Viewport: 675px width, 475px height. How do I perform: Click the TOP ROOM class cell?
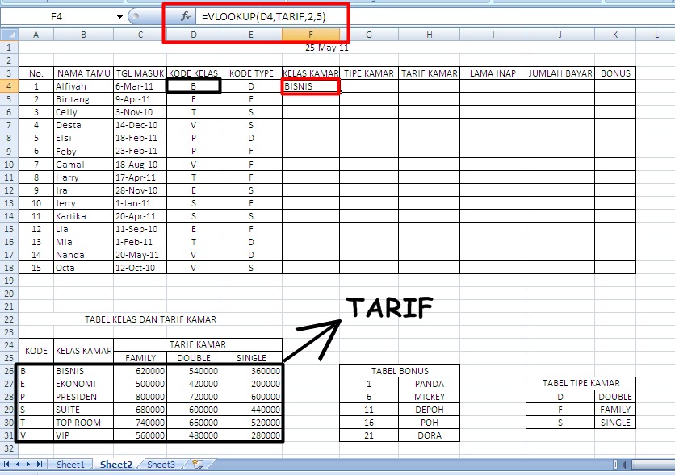point(83,423)
